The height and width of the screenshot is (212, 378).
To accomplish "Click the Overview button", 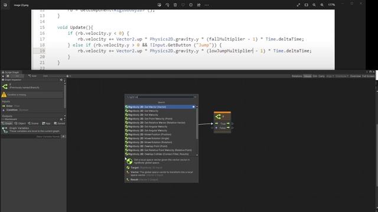I will click(x=356, y=76).
